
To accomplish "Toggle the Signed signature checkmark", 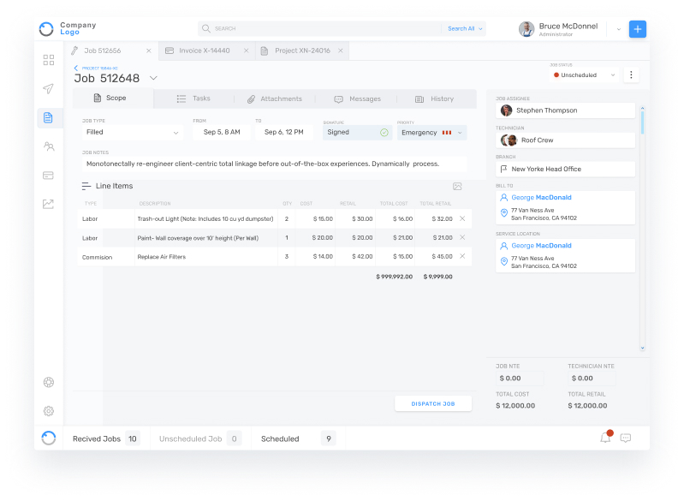I will click(384, 133).
